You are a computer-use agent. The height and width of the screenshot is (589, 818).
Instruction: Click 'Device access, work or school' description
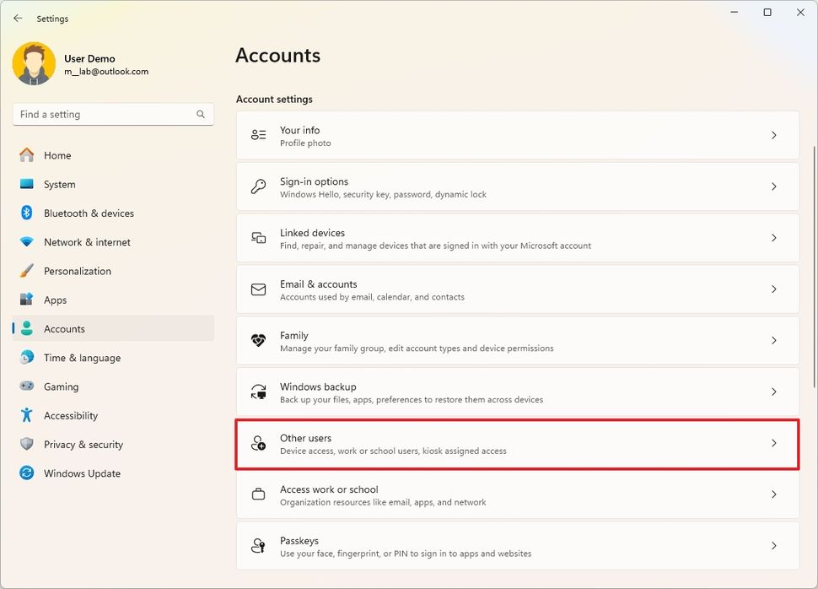click(393, 451)
